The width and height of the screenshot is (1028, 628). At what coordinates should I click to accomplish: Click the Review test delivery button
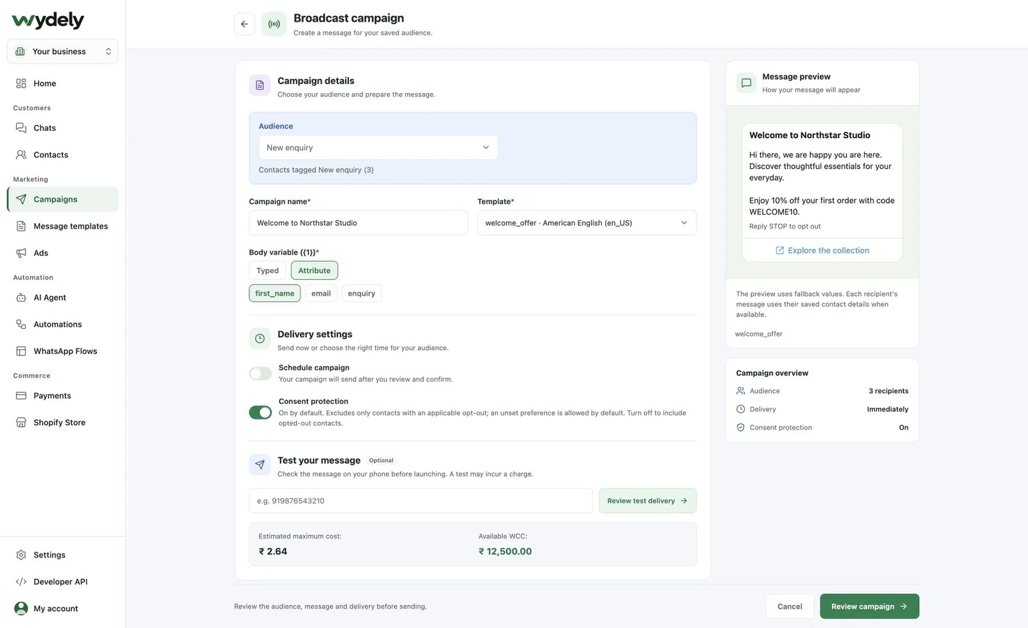tap(648, 501)
